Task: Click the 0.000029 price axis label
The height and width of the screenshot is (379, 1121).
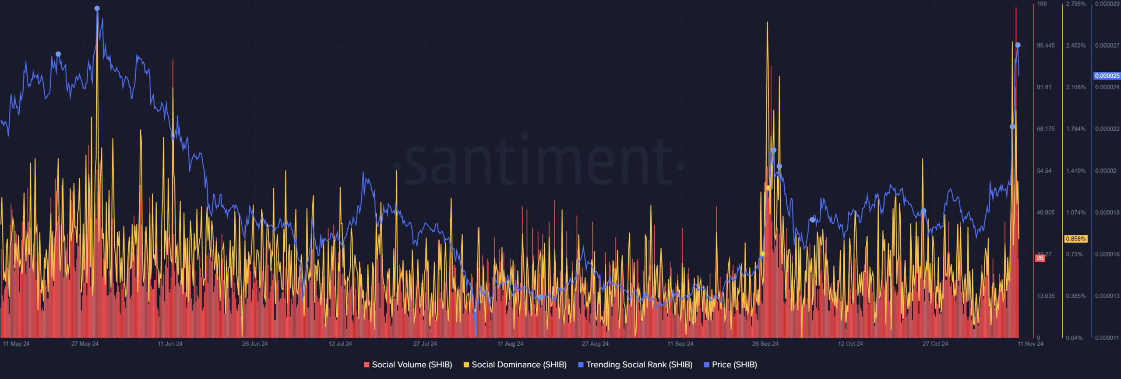Action: click(x=1107, y=3)
